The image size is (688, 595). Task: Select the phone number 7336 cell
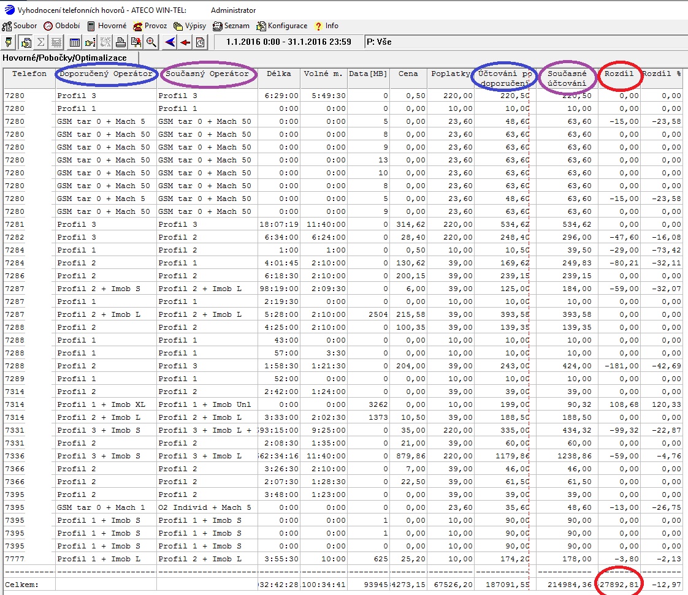click(x=15, y=456)
